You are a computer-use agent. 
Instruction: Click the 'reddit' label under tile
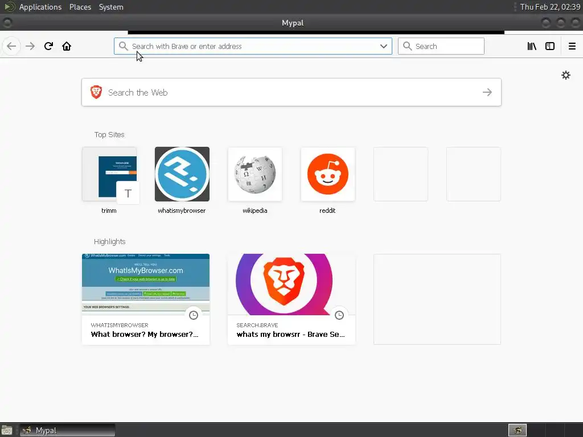(x=327, y=211)
